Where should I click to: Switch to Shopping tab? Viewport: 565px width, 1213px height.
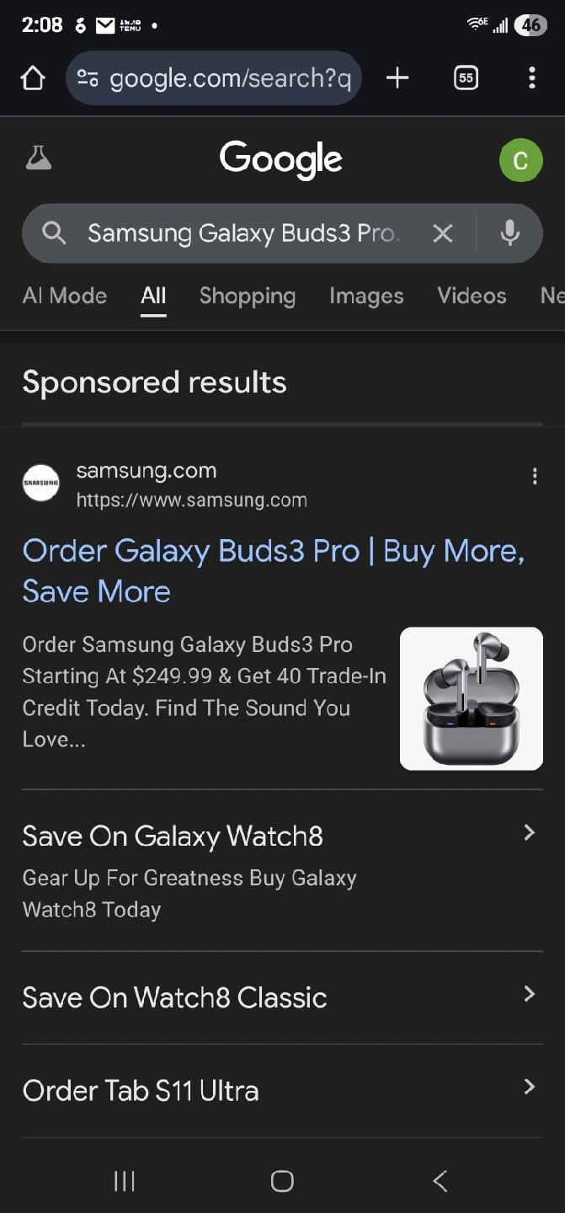(x=247, y=296)
